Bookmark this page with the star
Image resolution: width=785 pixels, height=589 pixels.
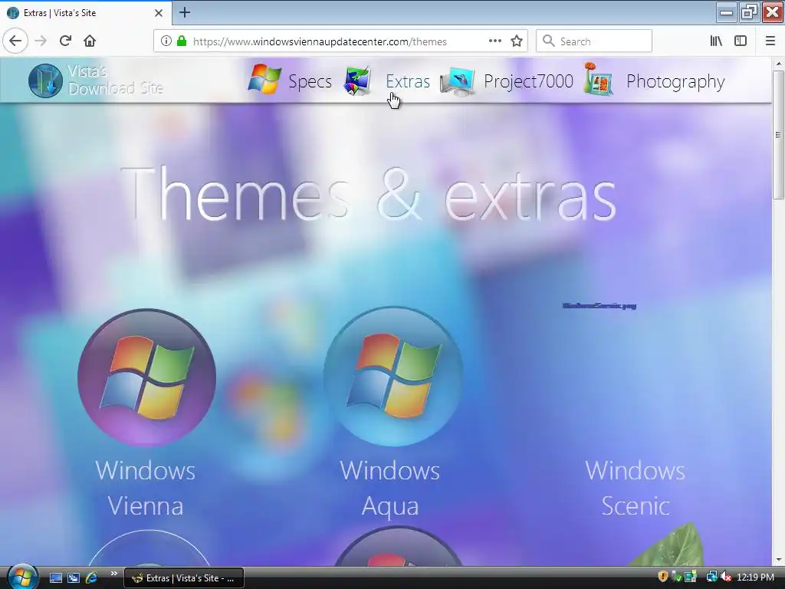click(x=517, y=41)
